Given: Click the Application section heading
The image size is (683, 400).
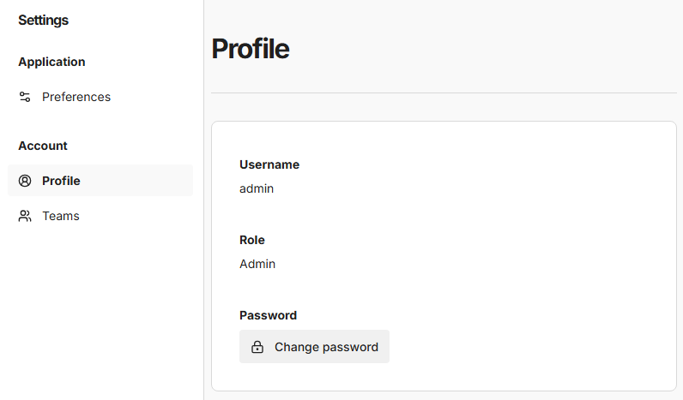Looking at the screenshot, I should pos(51,62).
